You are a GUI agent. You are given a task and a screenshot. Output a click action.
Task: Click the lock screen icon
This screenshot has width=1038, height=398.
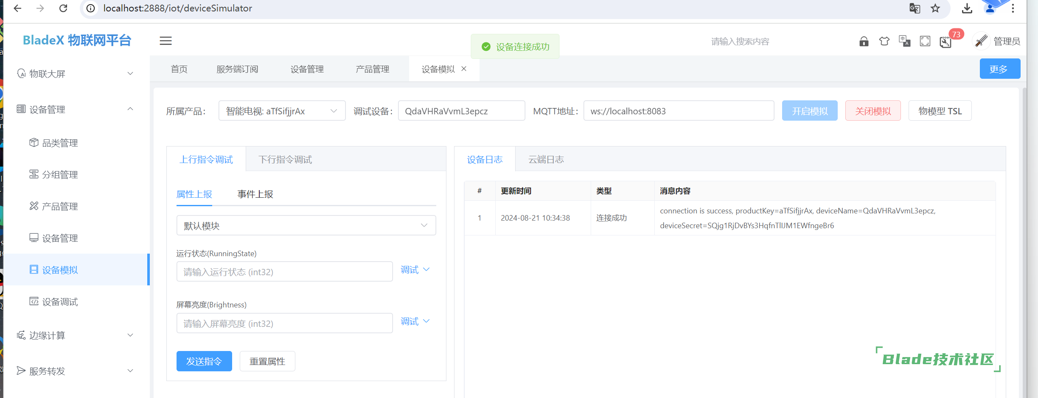pyautogui.click(x=864, y=41)
